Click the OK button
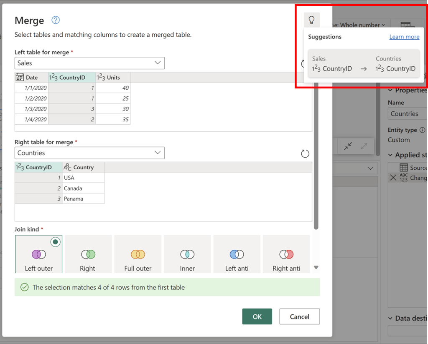Screen dimensions: 428x344 (x=257, y=316)
